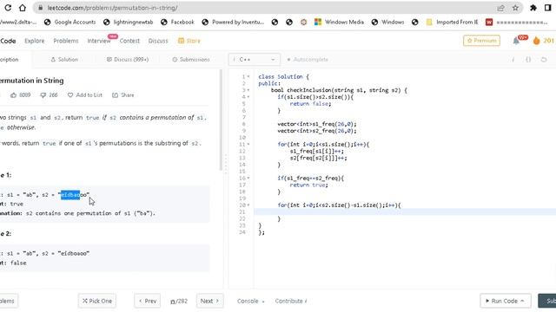Open the problem number /282 list
The height and width of the screenshot is (312, 556).
tap(179, 302)
